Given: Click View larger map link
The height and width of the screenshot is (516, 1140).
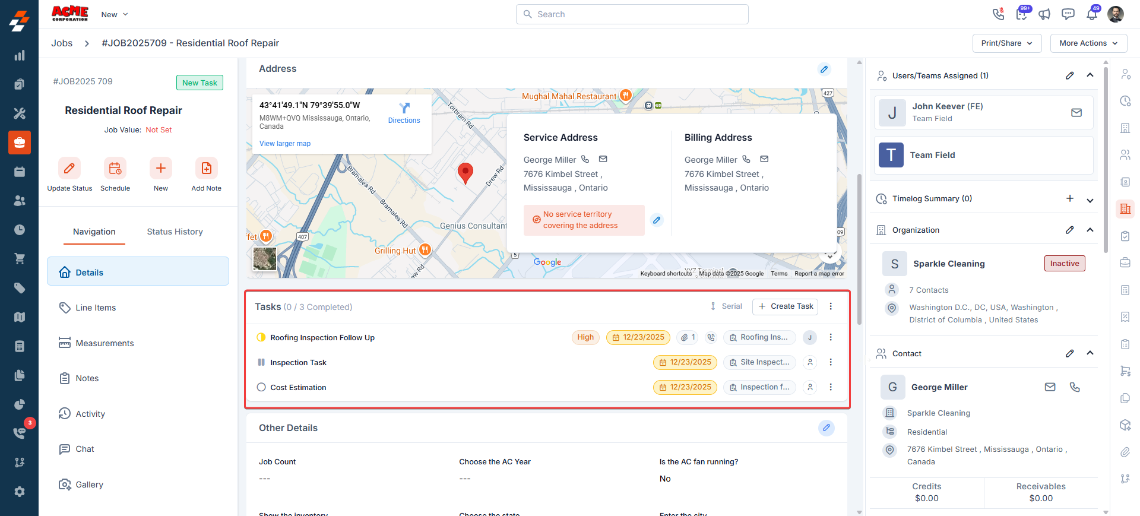Looking at the screenshot, I should [285, 144].
